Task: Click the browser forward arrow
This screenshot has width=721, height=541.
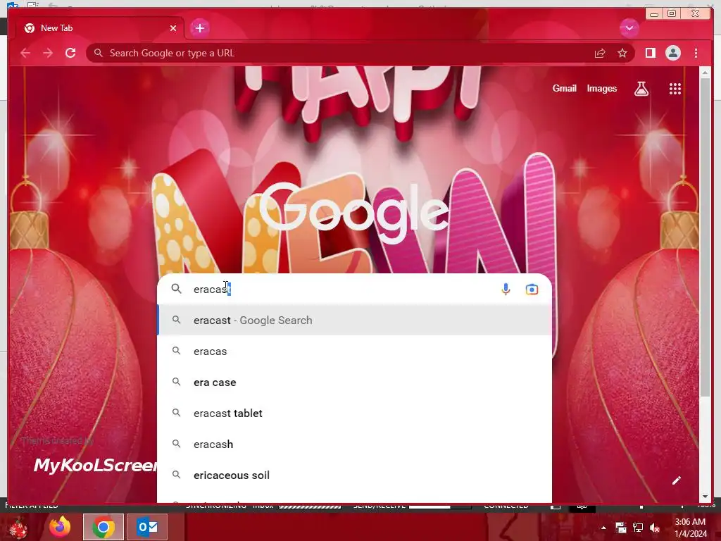Action: (x=48, y=53)
